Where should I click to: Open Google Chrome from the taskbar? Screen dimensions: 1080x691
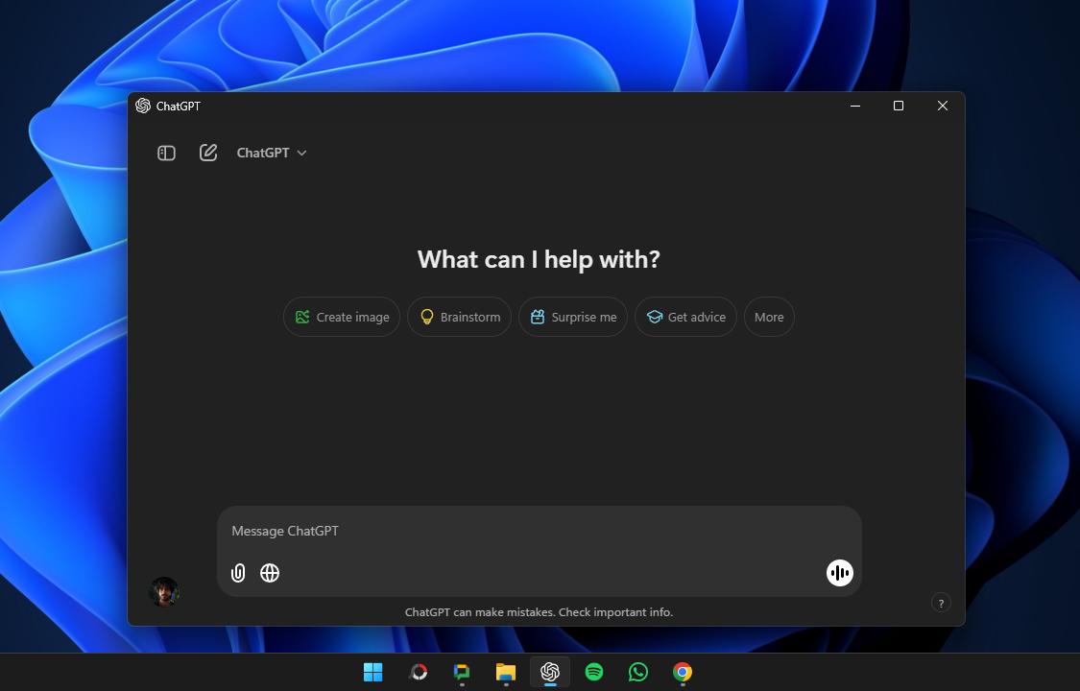coord(683,672)
